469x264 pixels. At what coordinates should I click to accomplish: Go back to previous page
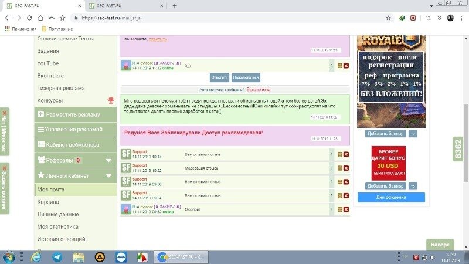pos(8,18)
